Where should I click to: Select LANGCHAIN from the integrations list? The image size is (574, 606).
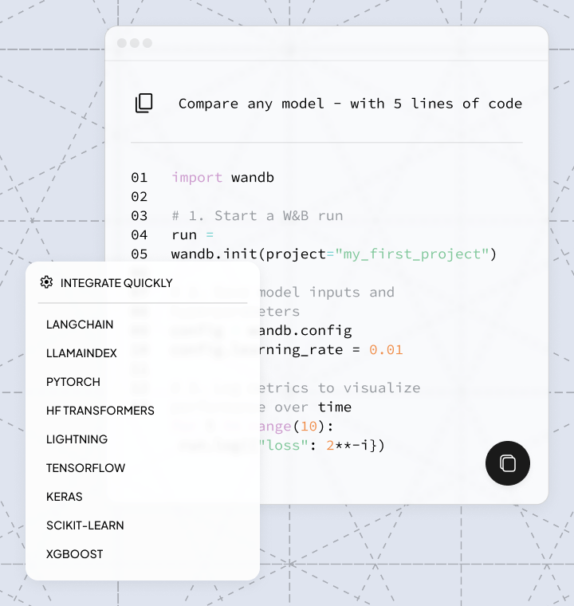[x=80, y=325]
